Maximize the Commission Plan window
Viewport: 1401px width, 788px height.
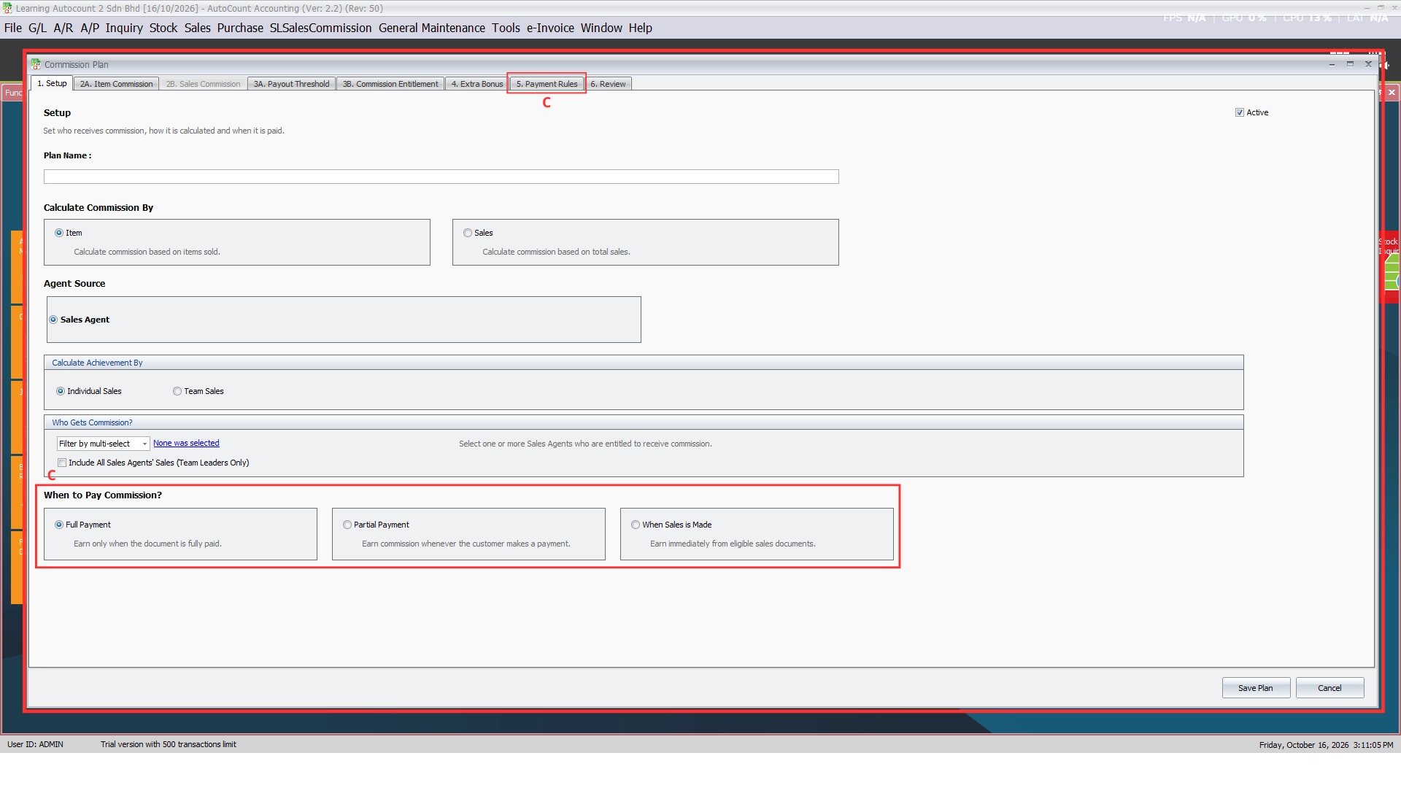click(x=1350, y=64)
